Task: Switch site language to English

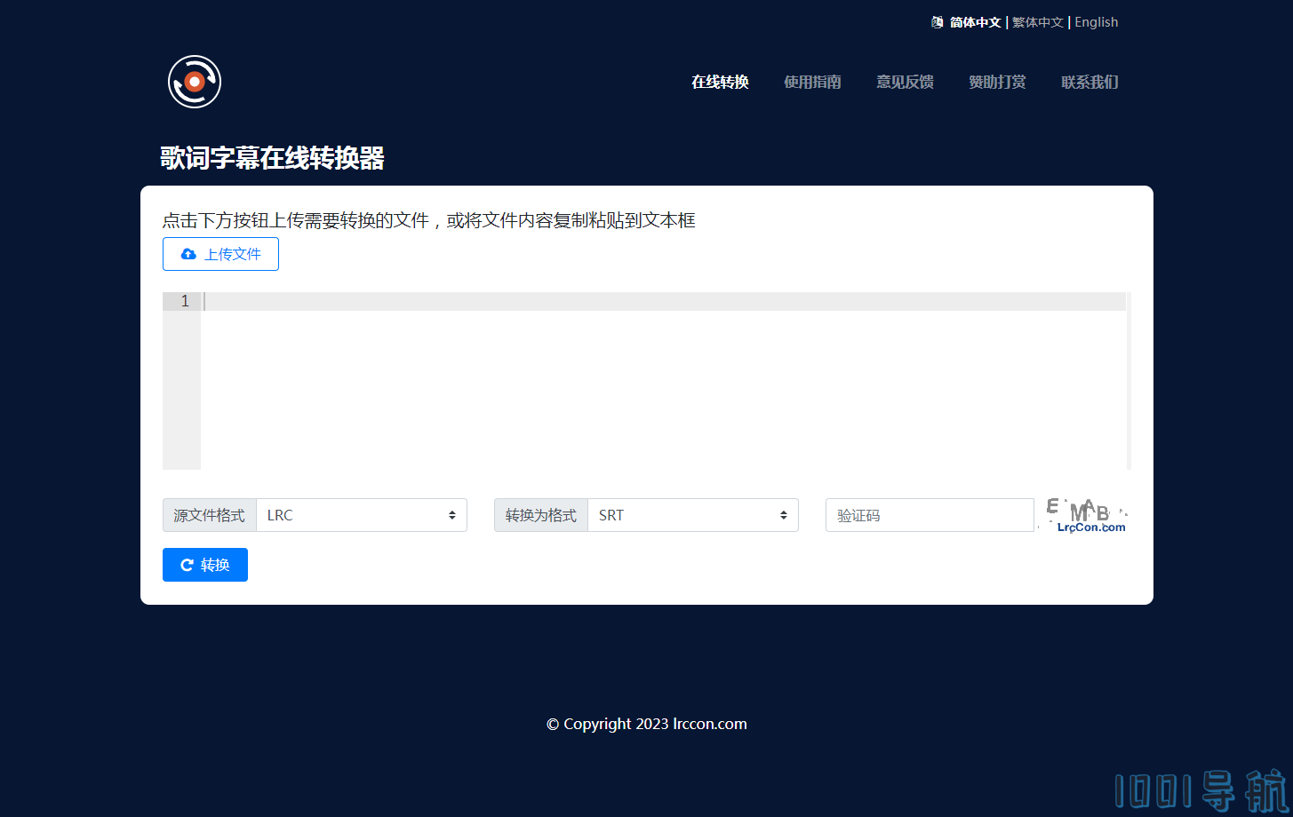Action: (x=1096, y=22)
